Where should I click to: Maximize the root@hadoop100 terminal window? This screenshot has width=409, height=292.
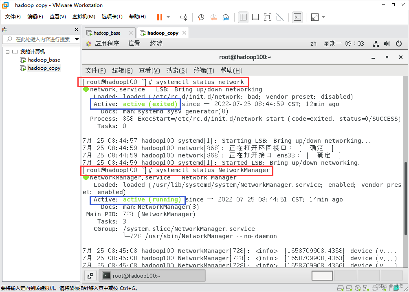pyautogui.click(x=387, y=57)
